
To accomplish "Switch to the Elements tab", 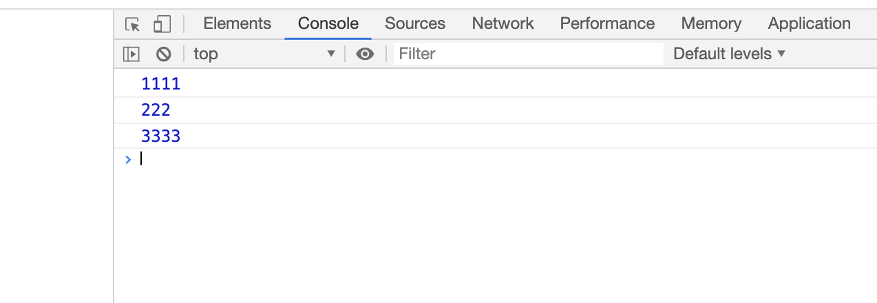I will pyautogui.click(x=237, y=23).
